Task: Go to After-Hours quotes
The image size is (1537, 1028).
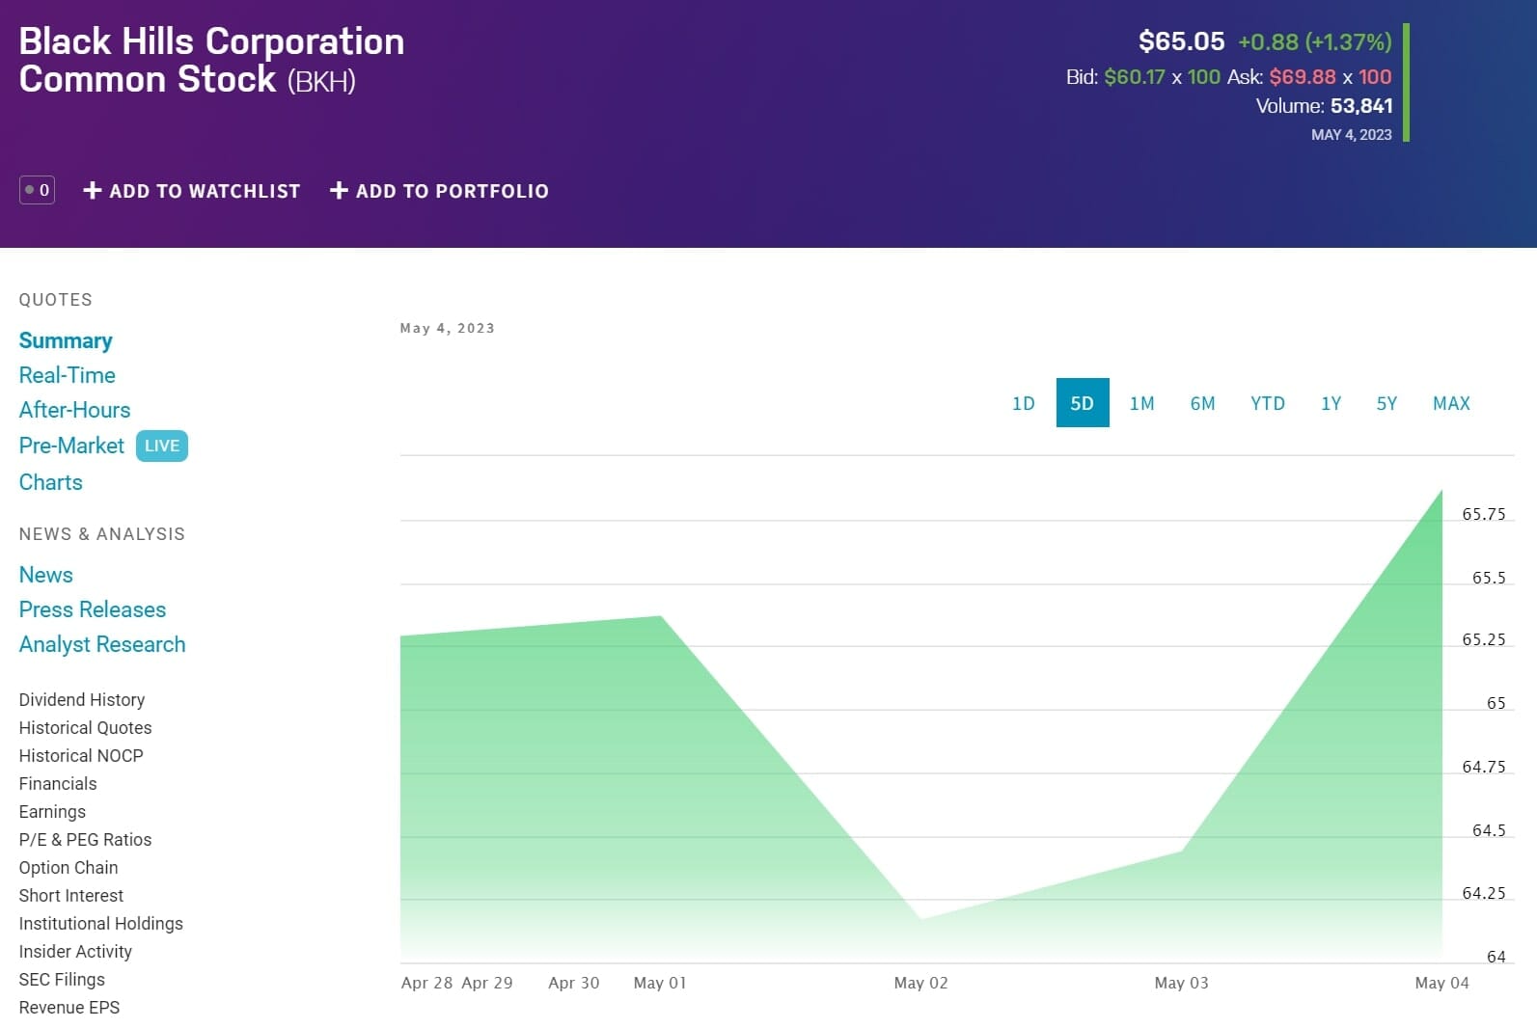Action: pyautogui.click(x=74, y=410)
